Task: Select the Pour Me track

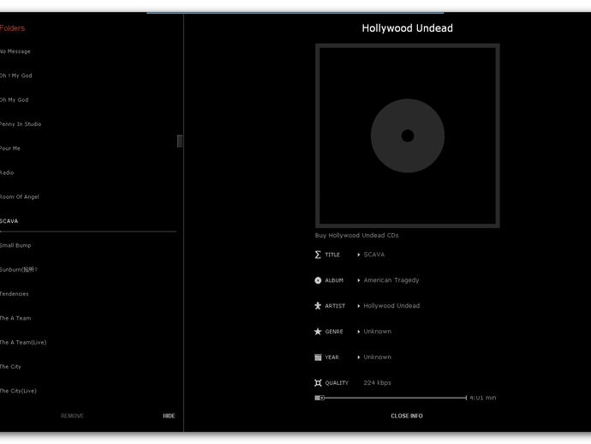Action: pyautogui.click(x=10, y=148)
